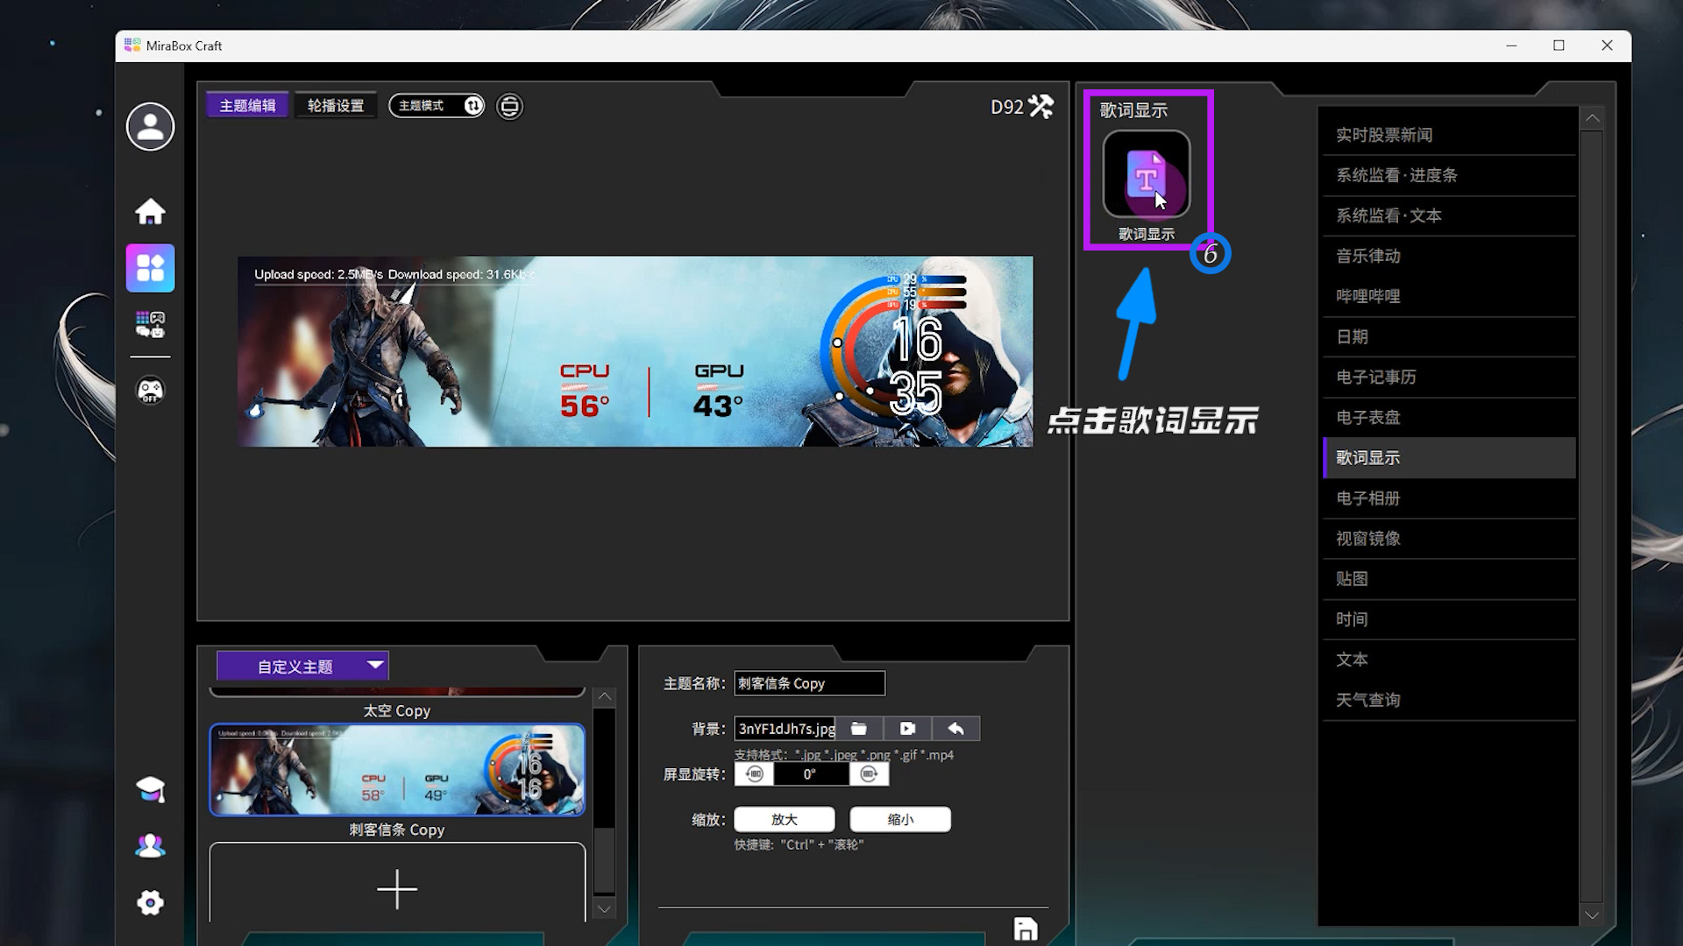1683x946 pixels.
Task: Click the screen preview round icon
Action: (x=509, y=106)
